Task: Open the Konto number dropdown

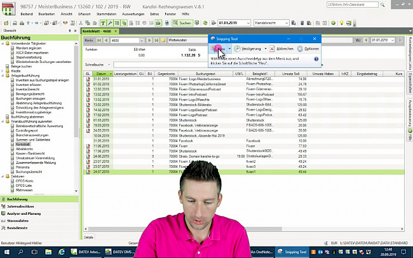Action: [142, 40]
